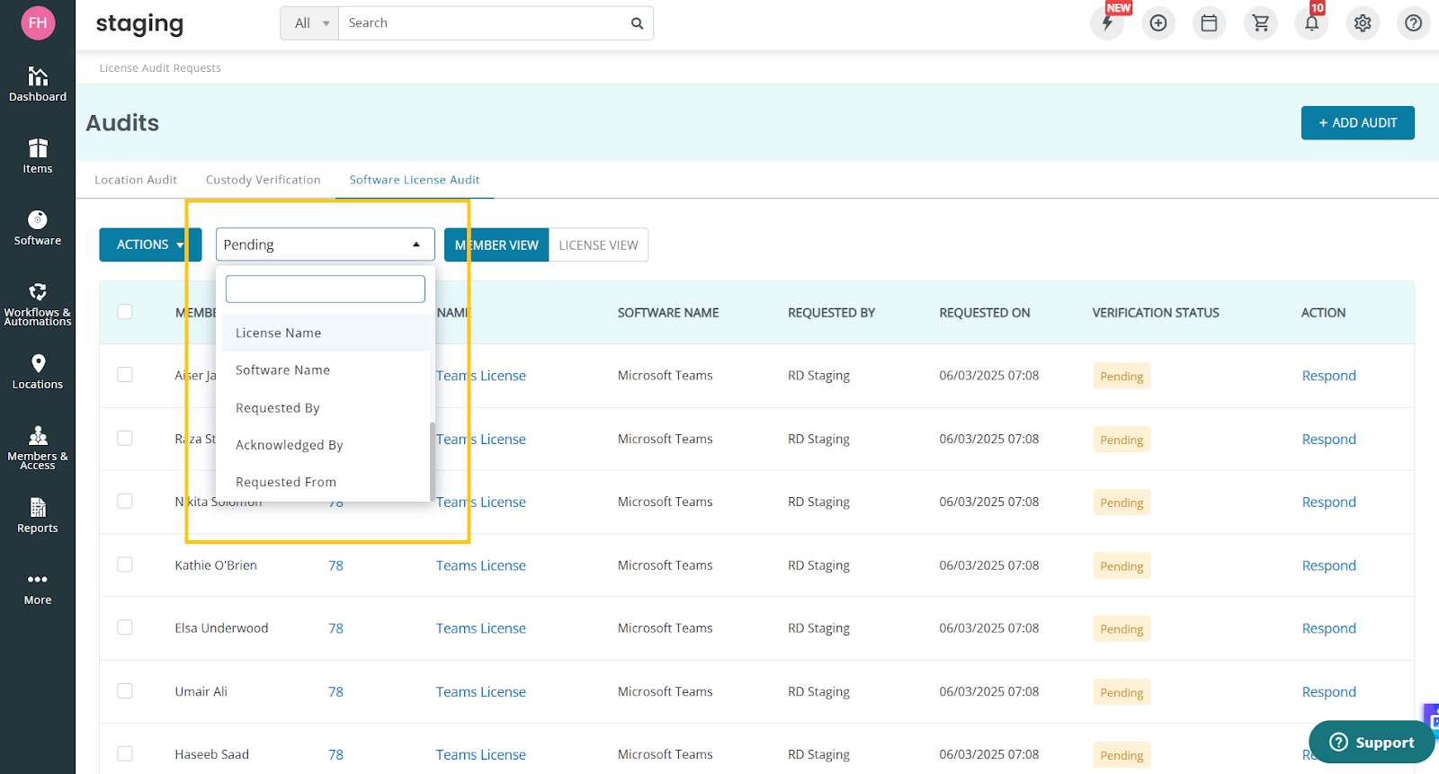Focus the top Search input field
Image resolution: width=1439 pixels, height=774 pixels.
click(486, 23)
